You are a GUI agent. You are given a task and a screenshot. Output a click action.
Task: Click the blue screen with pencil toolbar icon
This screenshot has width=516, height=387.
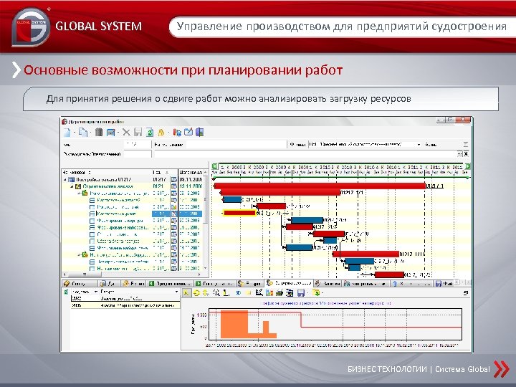tap(188, 132)
